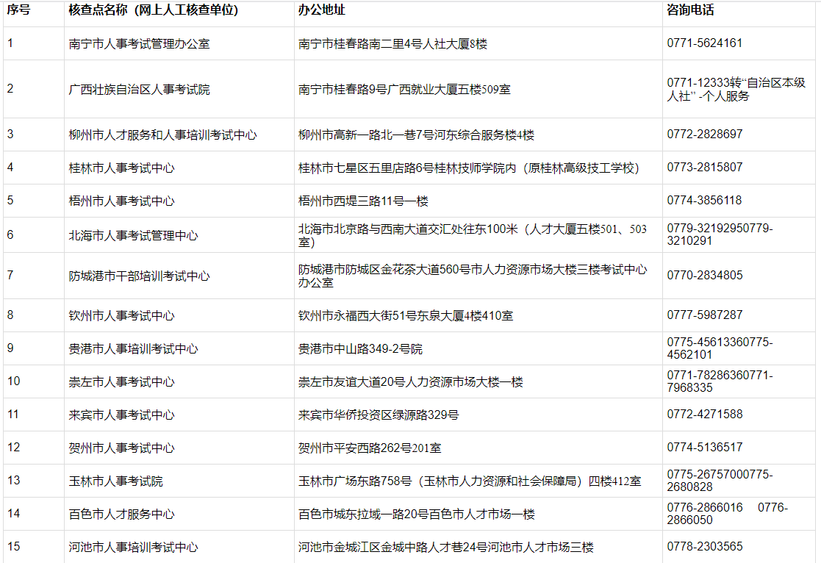
Task: Click phone number 0772-4271588
Action: [704, 415]
